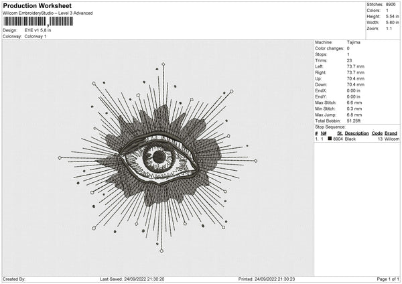Click the Max Stitch value 6.6 mm

(x=354, y=102)
